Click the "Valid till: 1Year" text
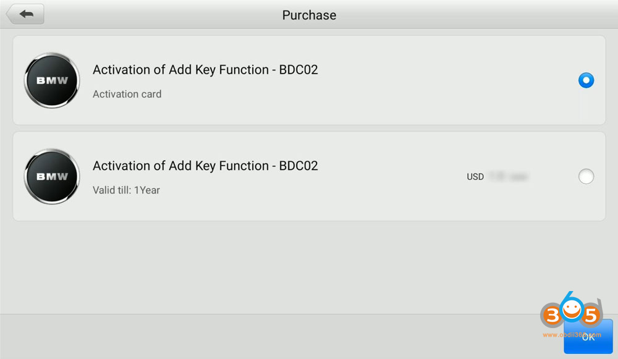Viewport: 618px width, 359px height. coord(126,190)
